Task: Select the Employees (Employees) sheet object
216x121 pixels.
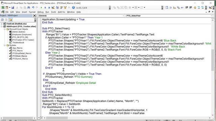Action: [x=22, y=35]
